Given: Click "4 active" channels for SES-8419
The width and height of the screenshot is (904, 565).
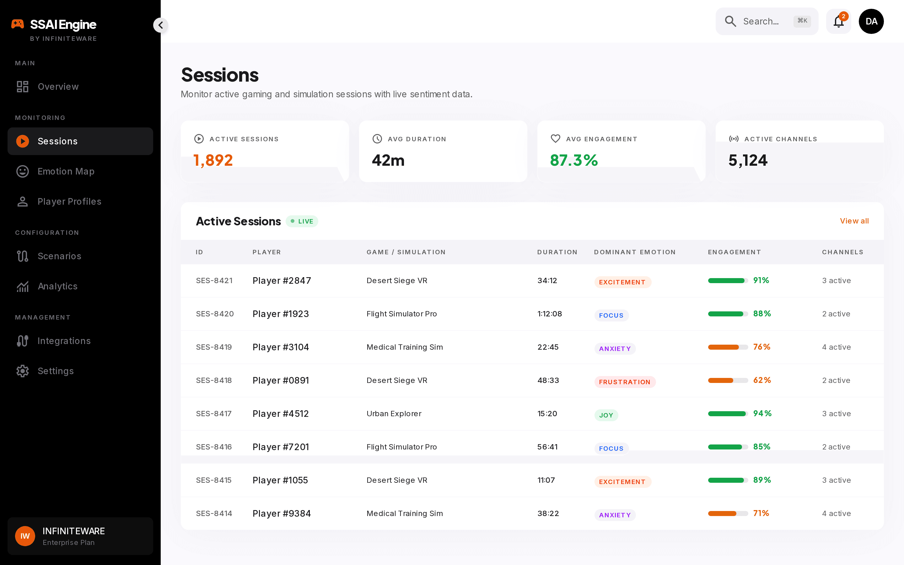Looking at the screenshot, I should coord(836,347).
